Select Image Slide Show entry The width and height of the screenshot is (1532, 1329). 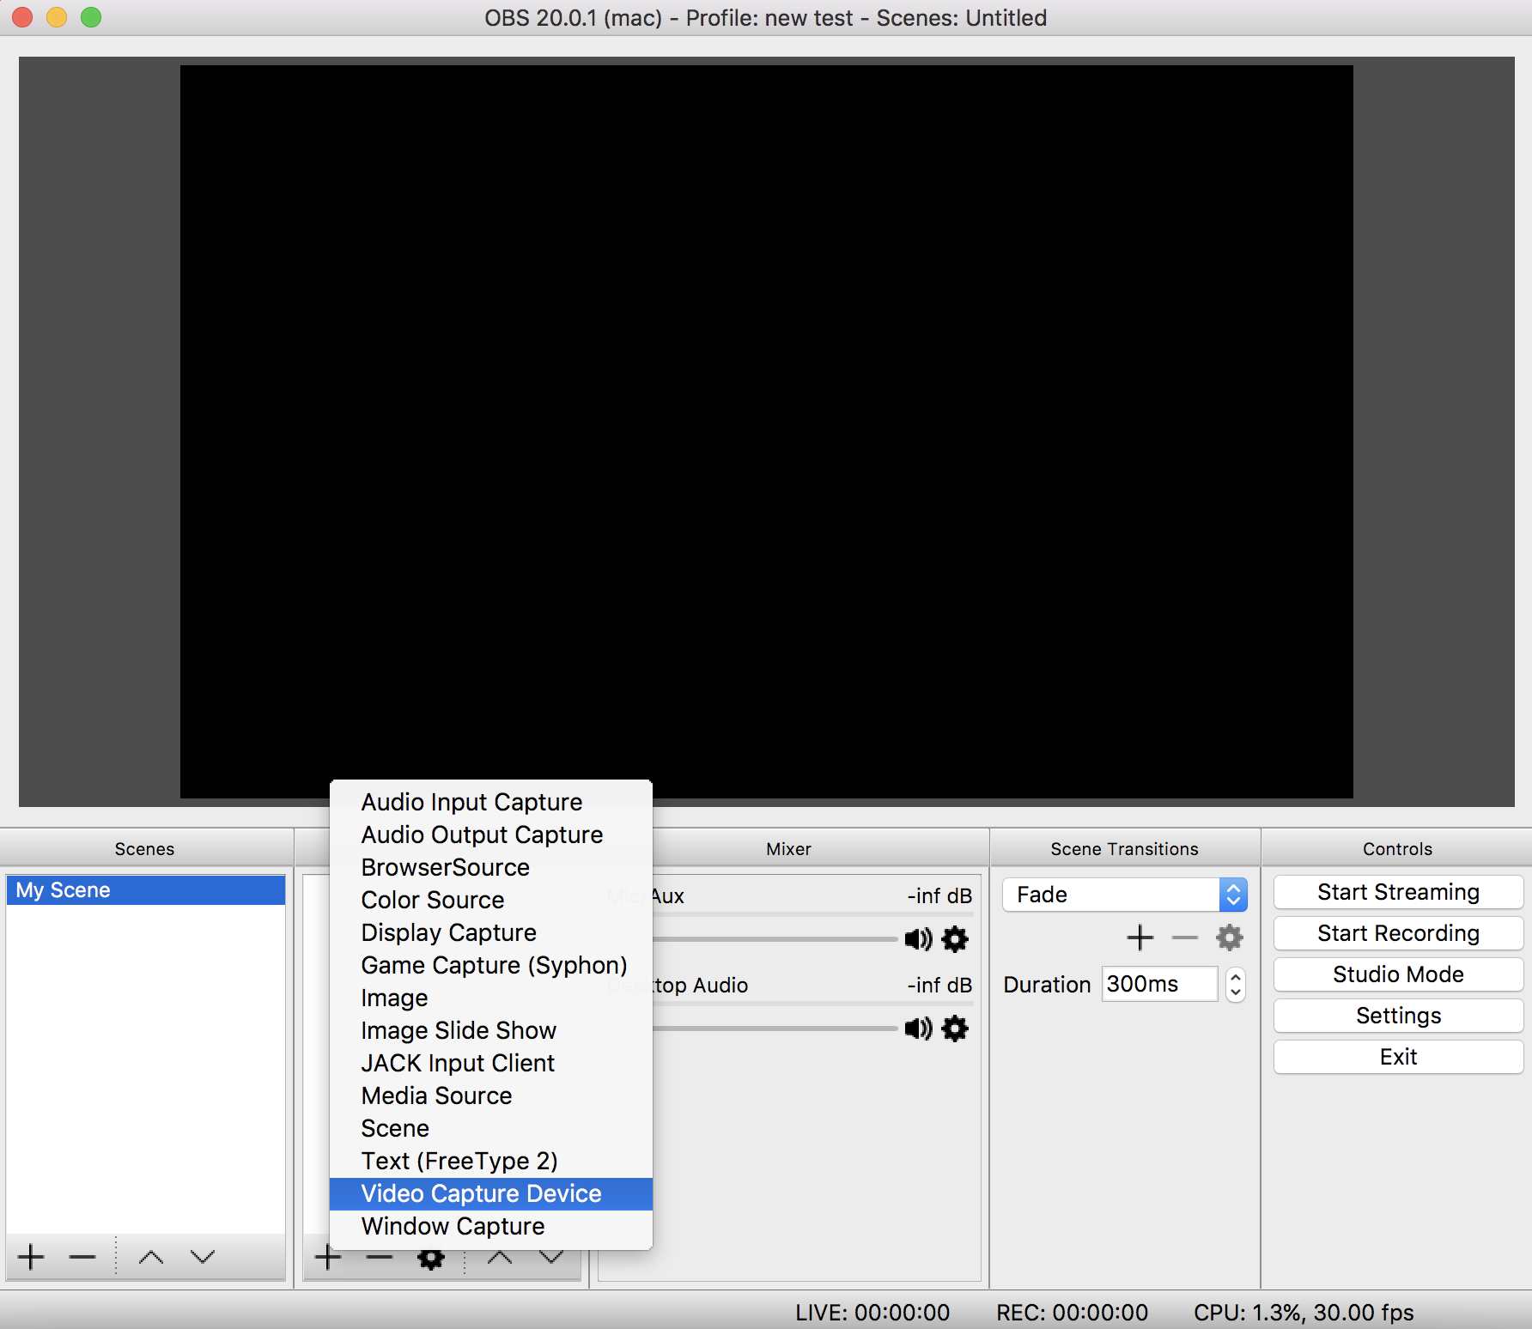coord(491,1030)
